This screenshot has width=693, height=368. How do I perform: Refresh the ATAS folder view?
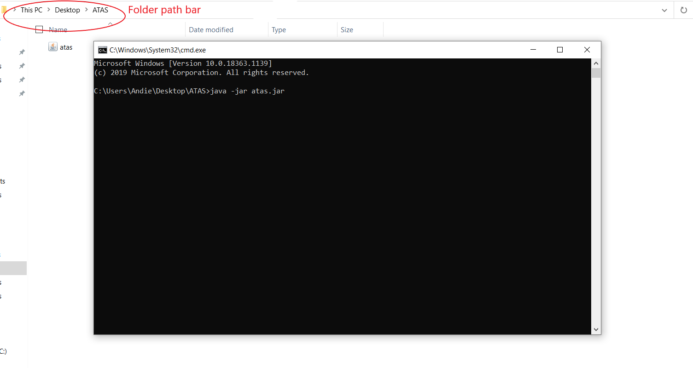pos(684,10)
